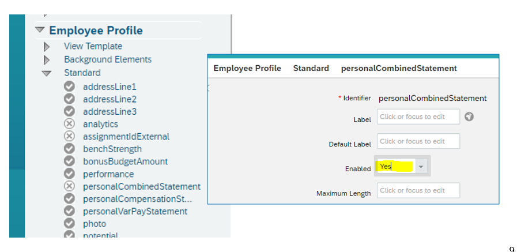Click the checkmark icon for personalVarPayStatement
This screenshot has width=521, height=252.
(x=69, y=211)
